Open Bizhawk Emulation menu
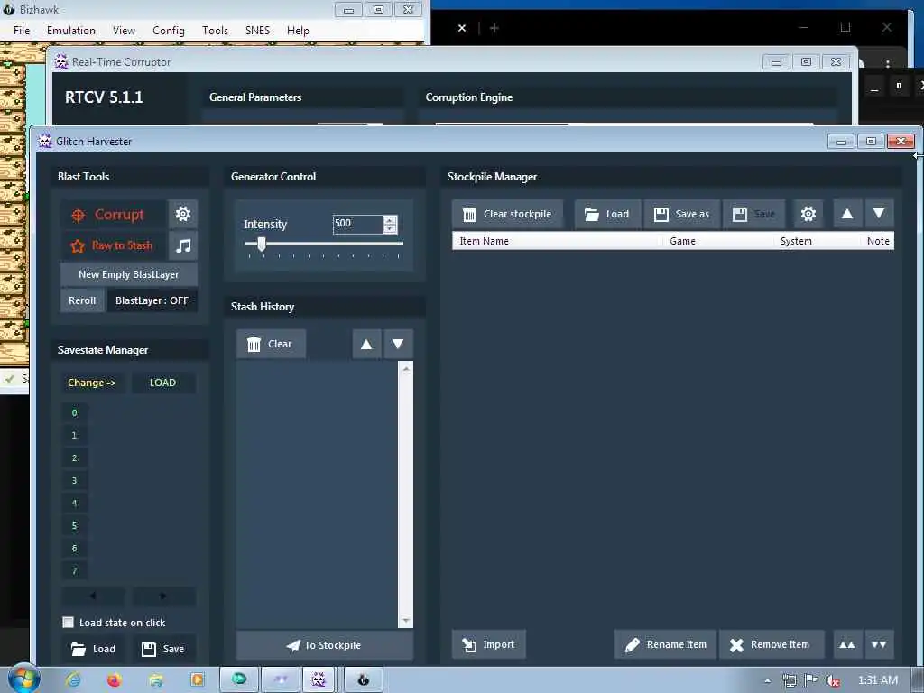The image size is (924, 693). pyautogui.click(x=71, y=31)
